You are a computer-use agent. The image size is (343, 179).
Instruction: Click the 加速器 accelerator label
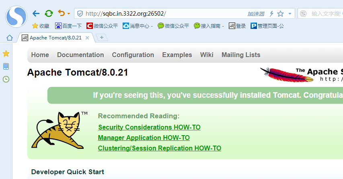click(256, 14)
